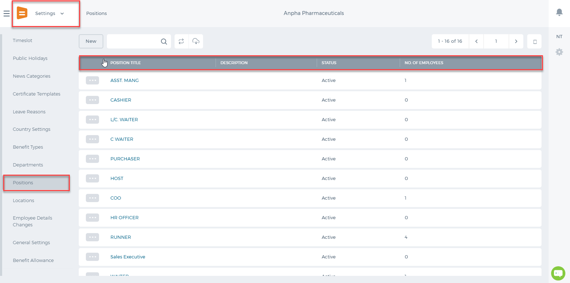Select Positions in sidebar
Screen dimensions: 570x283
(x=36, y=183)
